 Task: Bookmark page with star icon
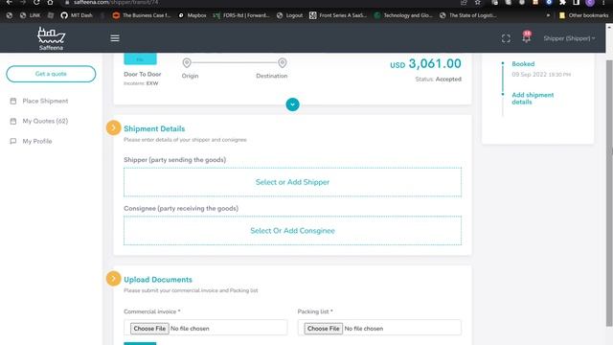coord(477,2)
